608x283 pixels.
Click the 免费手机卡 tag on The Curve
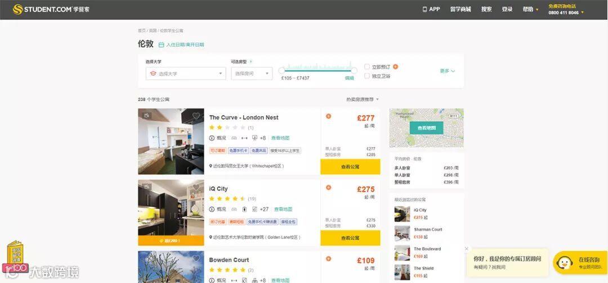238,151
